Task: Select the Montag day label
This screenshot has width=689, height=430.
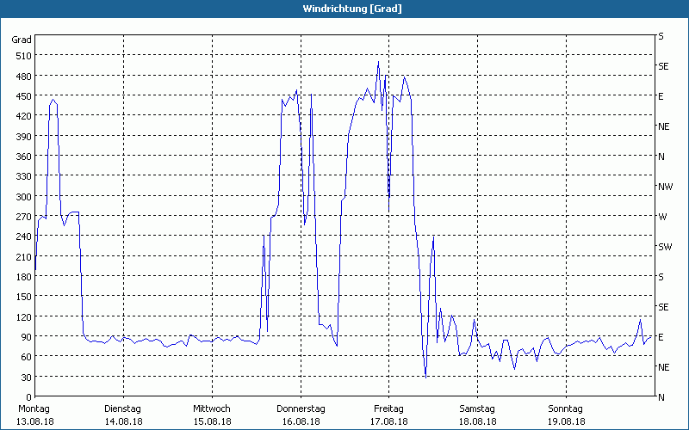Action: (34, 408)
